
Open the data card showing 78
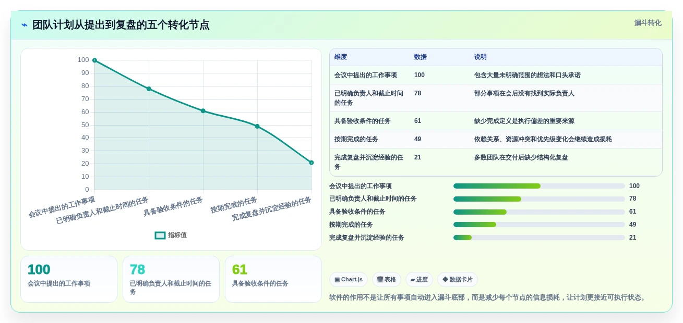171,279
